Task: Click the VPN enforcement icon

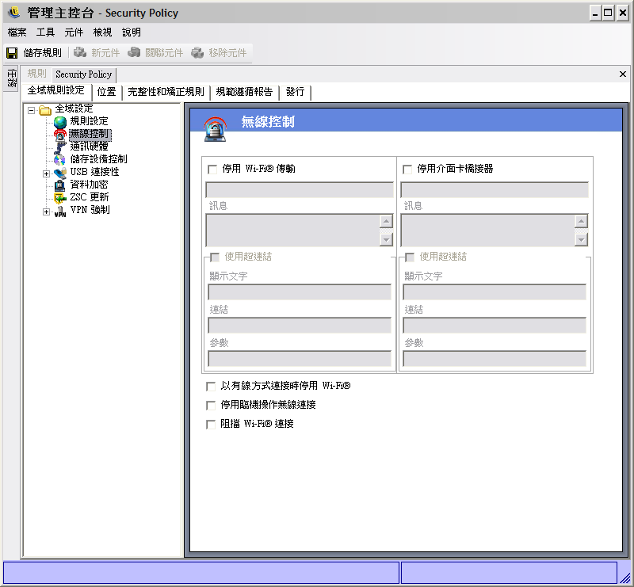Action: [x=60, y=211]
